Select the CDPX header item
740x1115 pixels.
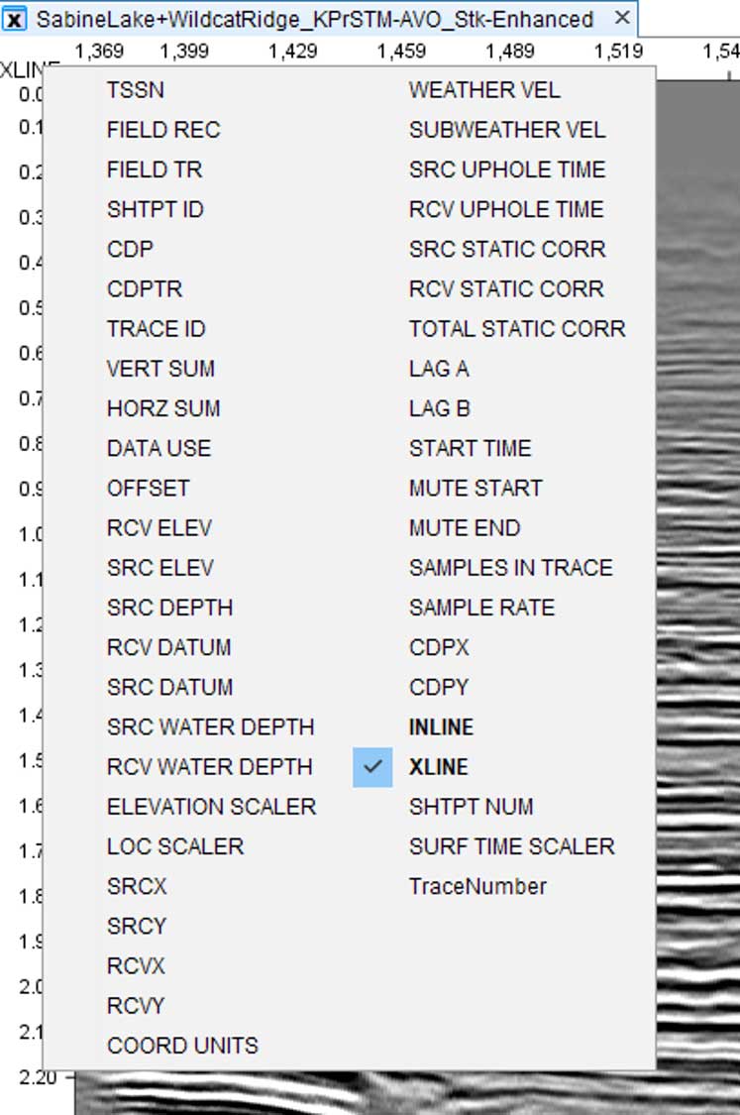tap(439, 647)
